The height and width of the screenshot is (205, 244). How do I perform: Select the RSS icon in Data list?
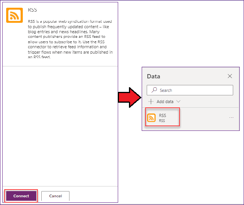point(151,118)
